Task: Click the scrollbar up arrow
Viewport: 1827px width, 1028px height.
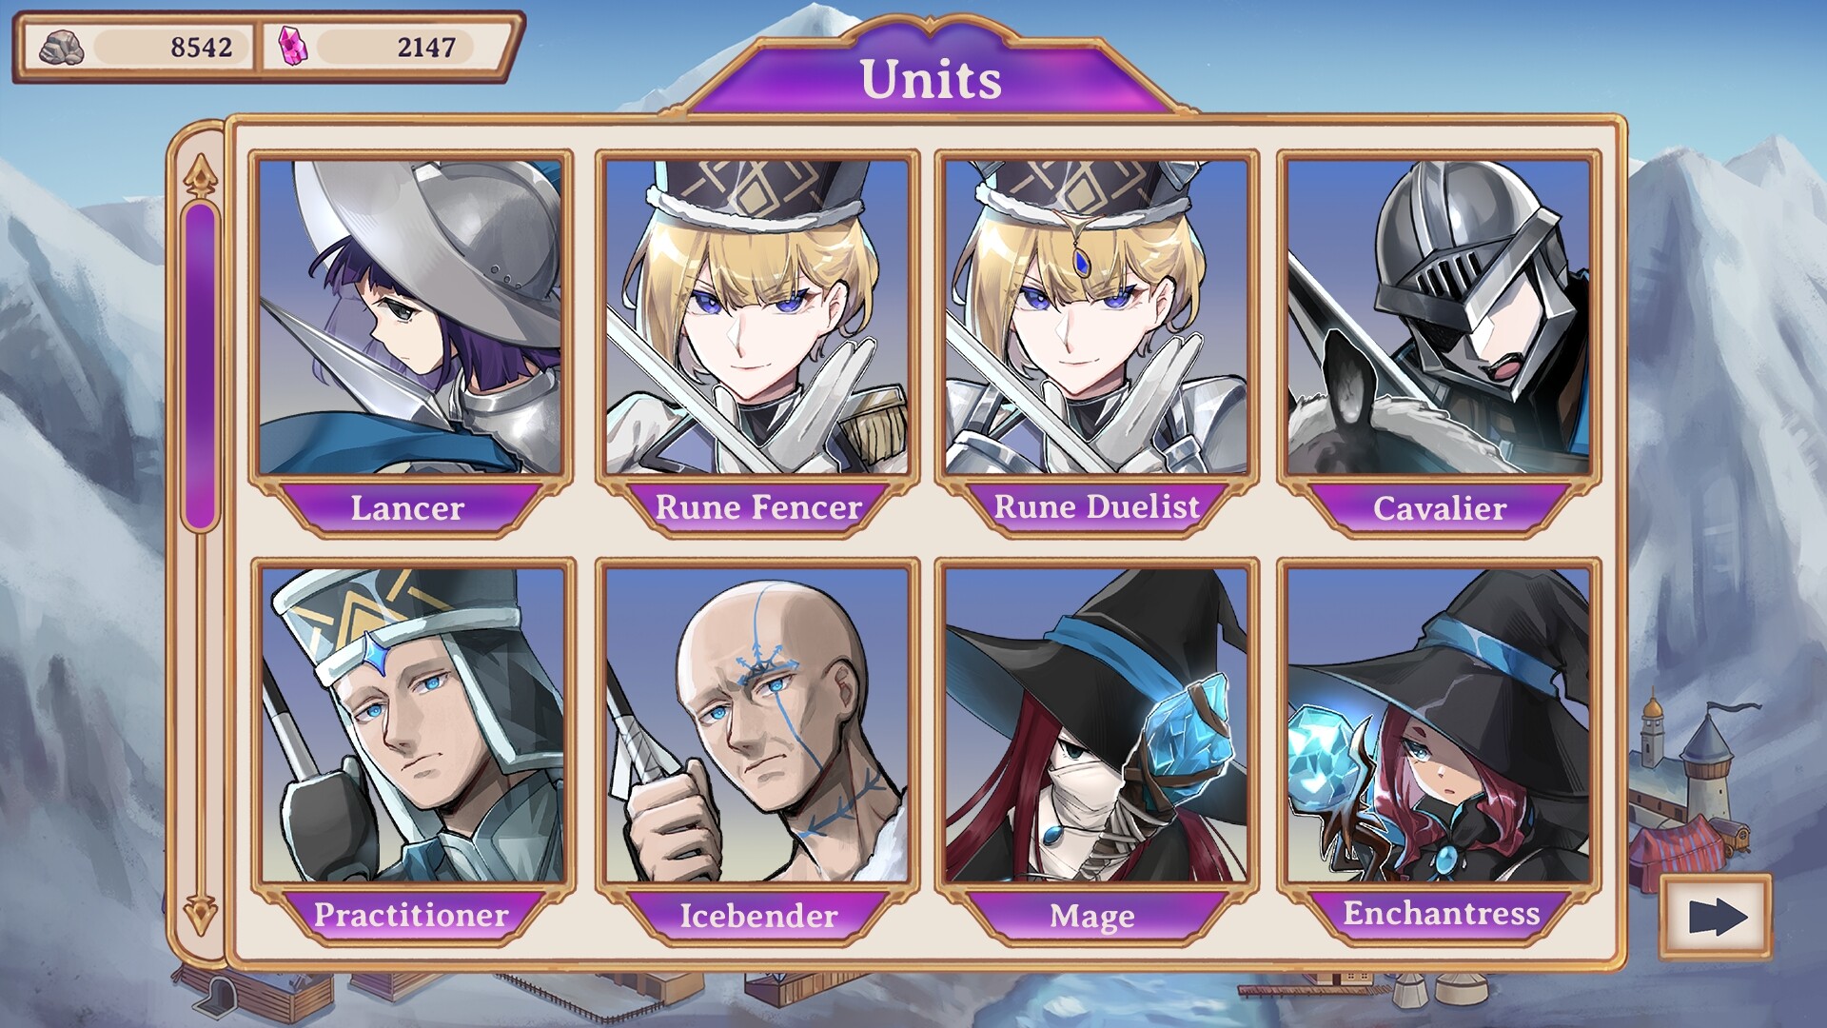Action: (x=200, y=176)
